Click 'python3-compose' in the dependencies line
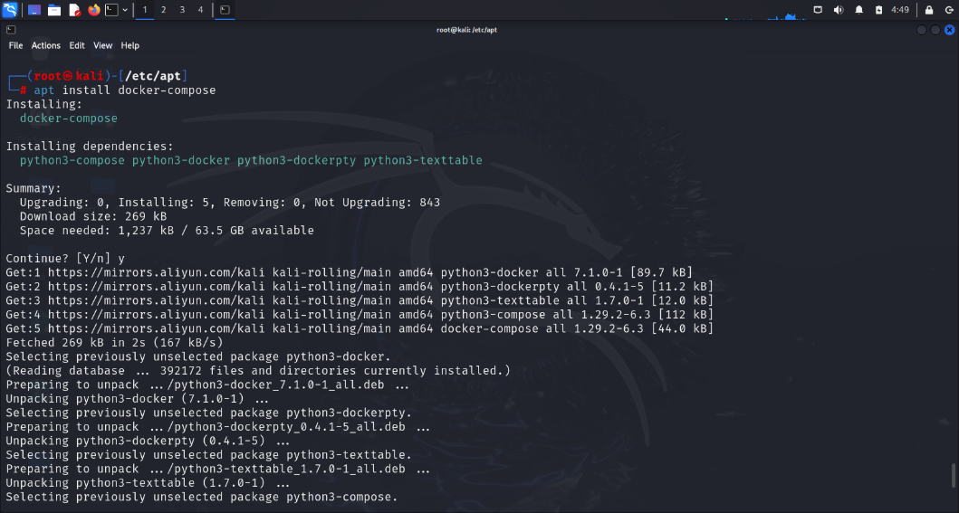The image size is (959, 513). (x=72, y=161)
